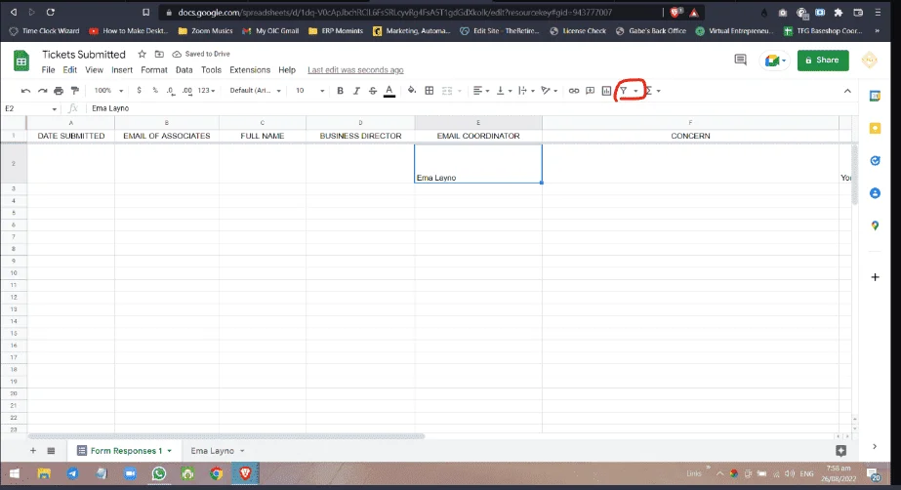Image resolution: width=901 pixels, height=490 pixels.
Task: Print the spreadsheet
Action: pyautogui.click(x=59, y=91)
